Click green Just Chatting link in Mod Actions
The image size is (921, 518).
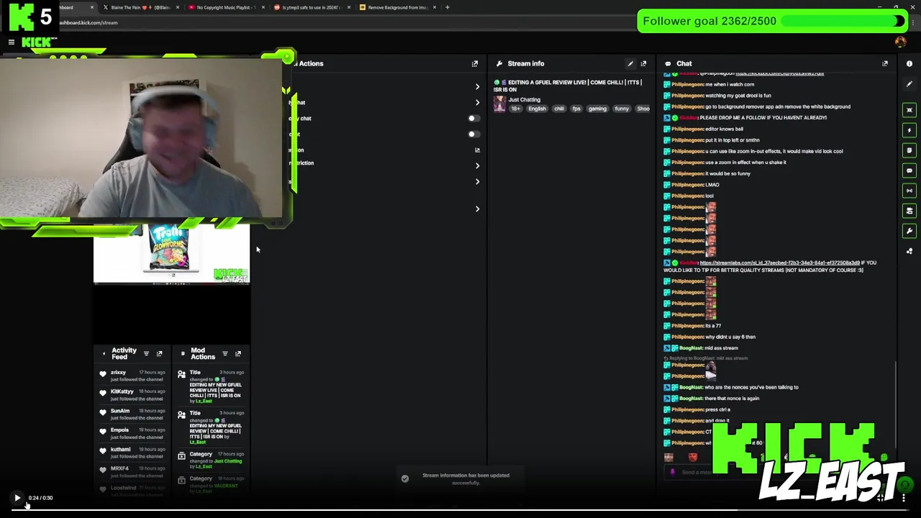pyautogui.click(x=228, y=461)
